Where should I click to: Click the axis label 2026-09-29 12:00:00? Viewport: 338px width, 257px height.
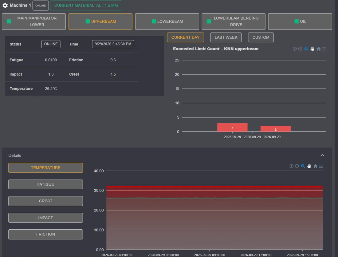pyautogui.click(x=256, y=255)
